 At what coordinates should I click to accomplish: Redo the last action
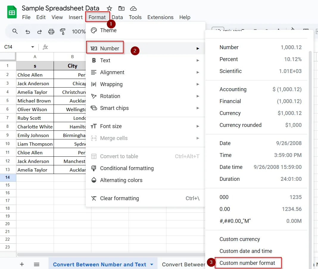(x=39, y=32)
